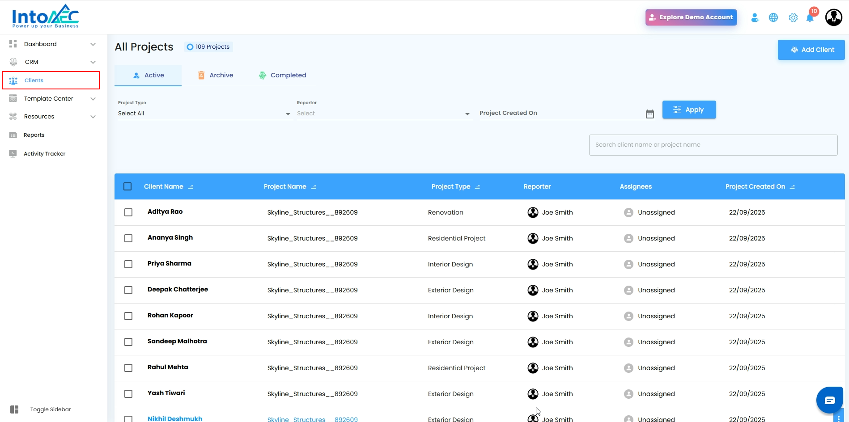Switch to the Completed tab
The height and width of the screenshot is (422, 849).
coord(283,75)
